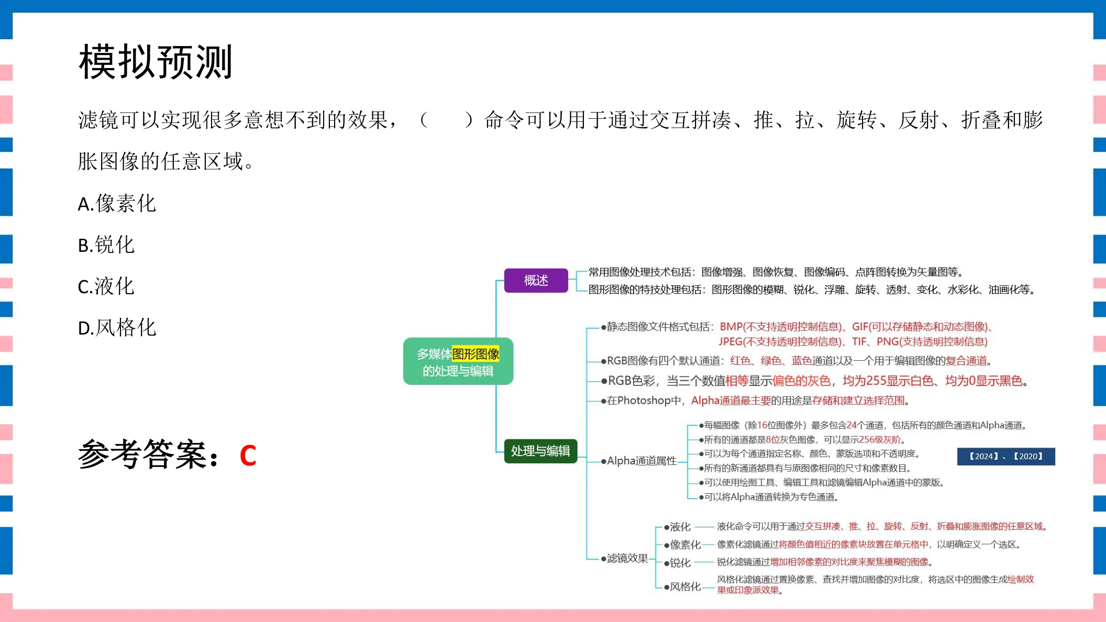Click the 锐化滤镜通过增加相邻像素 description
Screen dimensions: 1106x622
click(x=825, y=562)
